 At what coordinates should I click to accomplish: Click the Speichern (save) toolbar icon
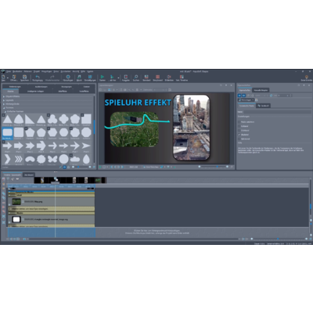[x=24, y=77]
